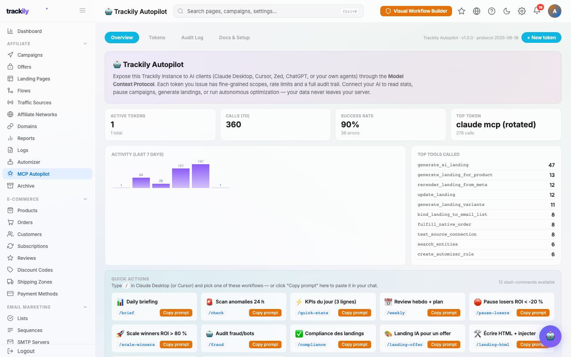Click the Affiliate Networks globe icon

10,114
